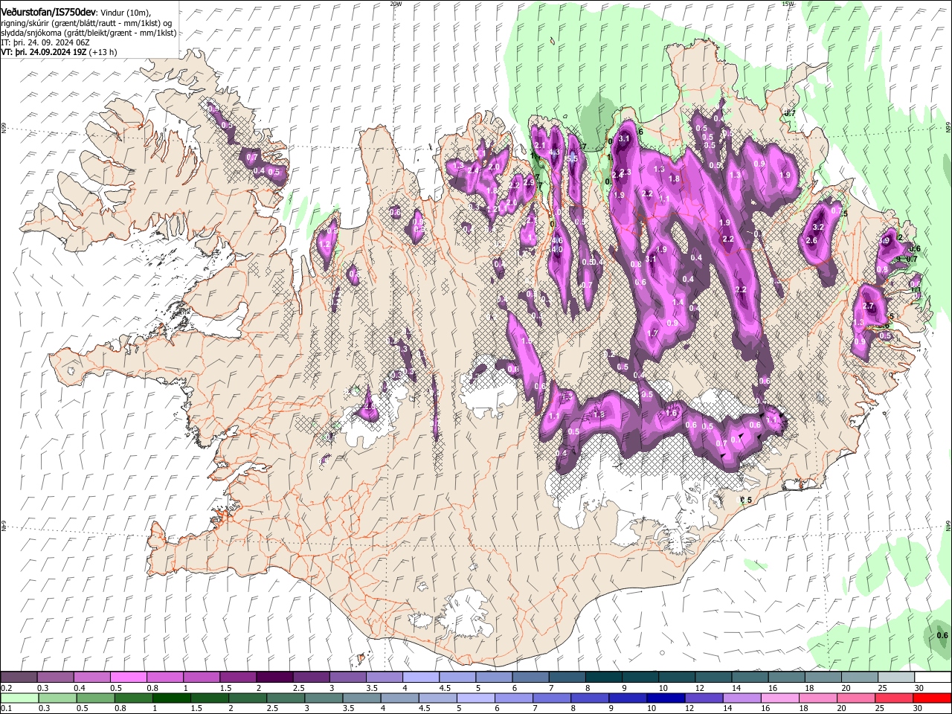The image size is (952, 714).
Task: Click the '(+13 h)' forecast offset text
Action: coord(103,53)
